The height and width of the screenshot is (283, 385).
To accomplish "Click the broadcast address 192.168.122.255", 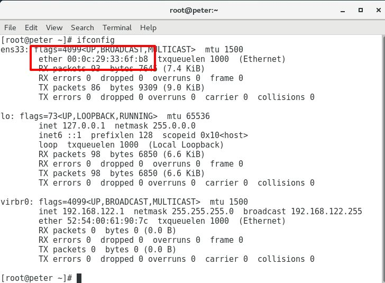I will click(328, 212).
